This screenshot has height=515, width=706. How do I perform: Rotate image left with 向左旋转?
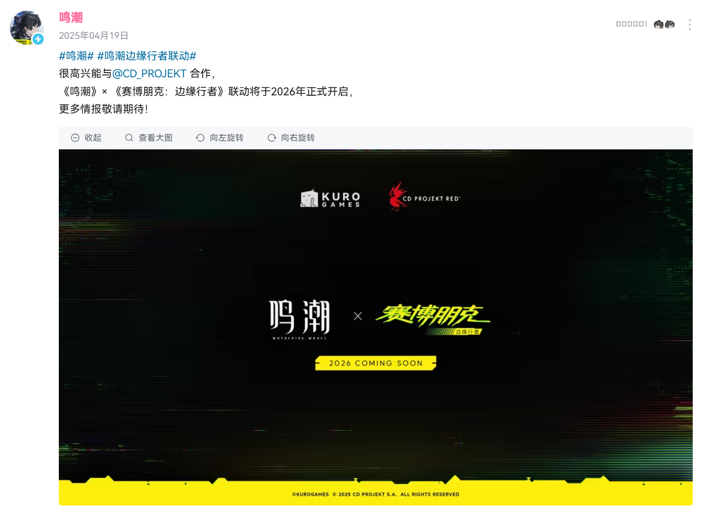220,138
